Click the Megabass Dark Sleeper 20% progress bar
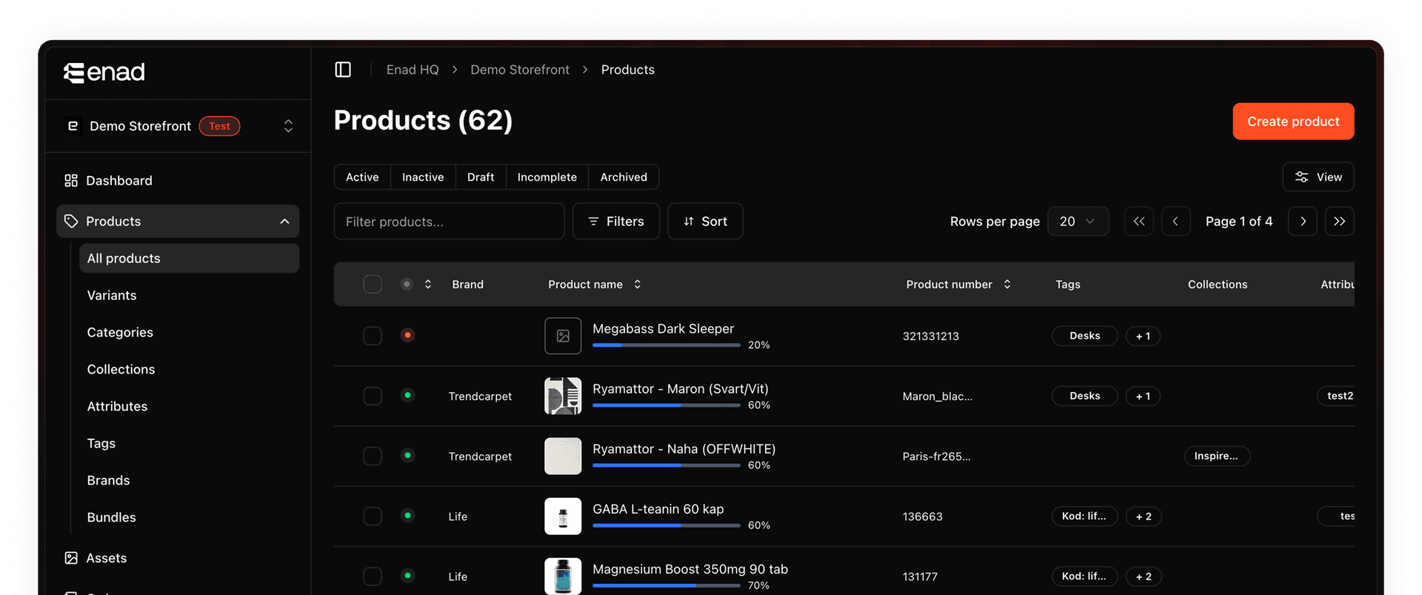The height and width of the screenshot is (595, 1422). (667, 345)
